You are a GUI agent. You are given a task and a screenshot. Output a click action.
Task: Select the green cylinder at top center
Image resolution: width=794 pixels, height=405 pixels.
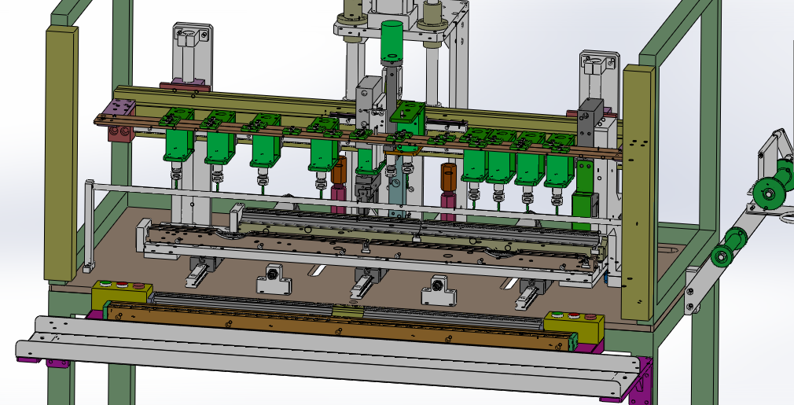(391, 42)
